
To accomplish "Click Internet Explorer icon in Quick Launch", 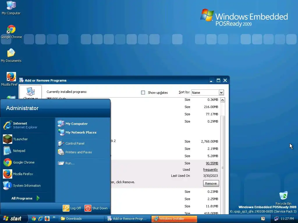I will (x=40, y=219).
